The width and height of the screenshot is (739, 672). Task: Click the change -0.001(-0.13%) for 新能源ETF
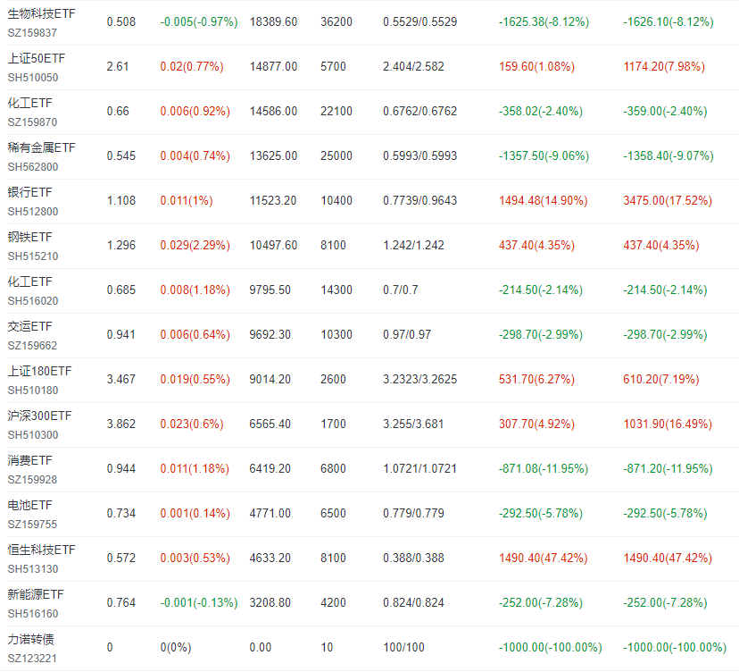(x=199, y=602)
